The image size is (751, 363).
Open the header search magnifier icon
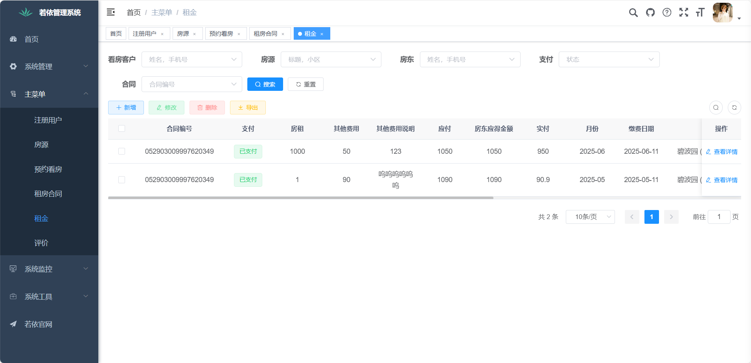pyautogui.click(x=633, y=13)
